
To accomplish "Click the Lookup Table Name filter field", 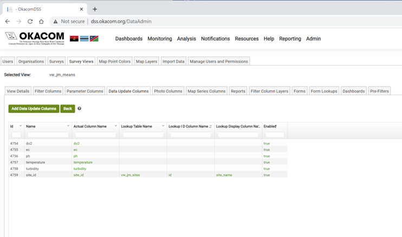I will [x=143, y=135].
